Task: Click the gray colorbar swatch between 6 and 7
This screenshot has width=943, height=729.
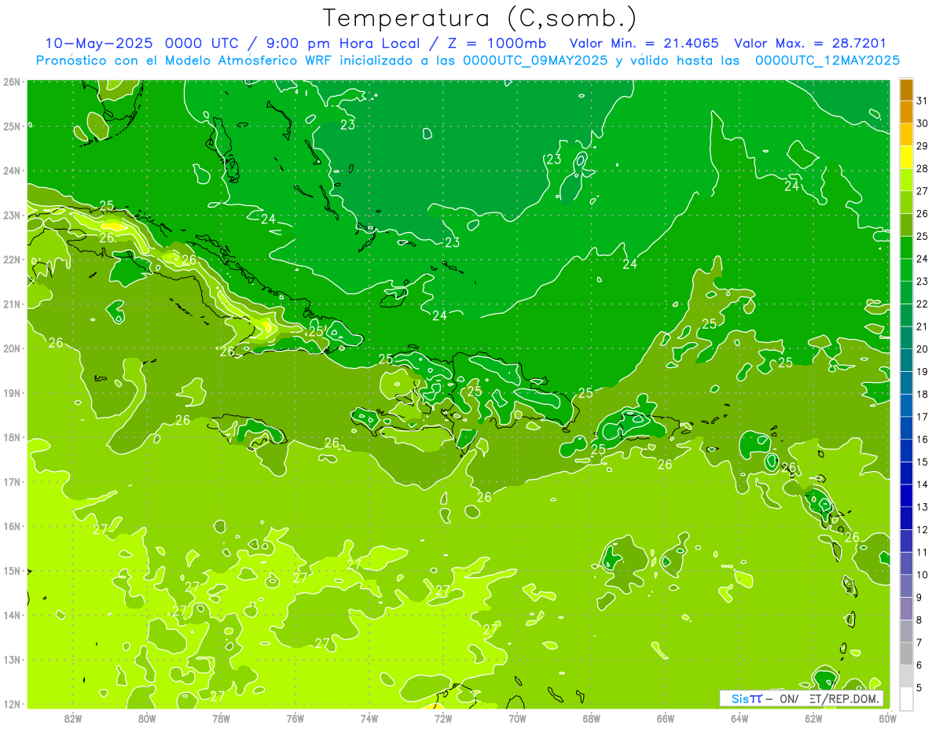Action: (906, 654)
